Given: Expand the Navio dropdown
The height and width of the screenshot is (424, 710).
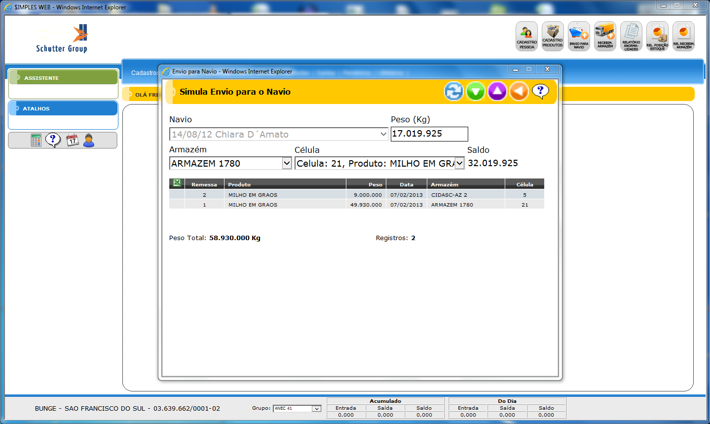Looking at the screenshot, I should 383,134.
